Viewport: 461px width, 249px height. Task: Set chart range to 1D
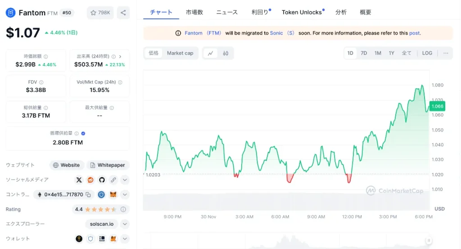coord(350,53)
